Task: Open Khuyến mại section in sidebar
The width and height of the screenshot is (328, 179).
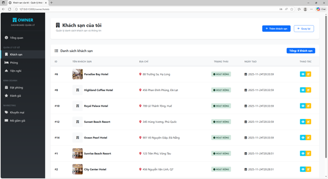Action: coord(23,113)
